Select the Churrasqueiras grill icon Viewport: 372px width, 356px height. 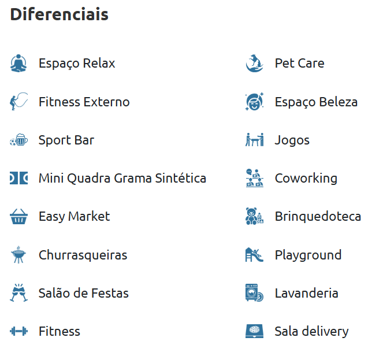click(x=18, y=255)
